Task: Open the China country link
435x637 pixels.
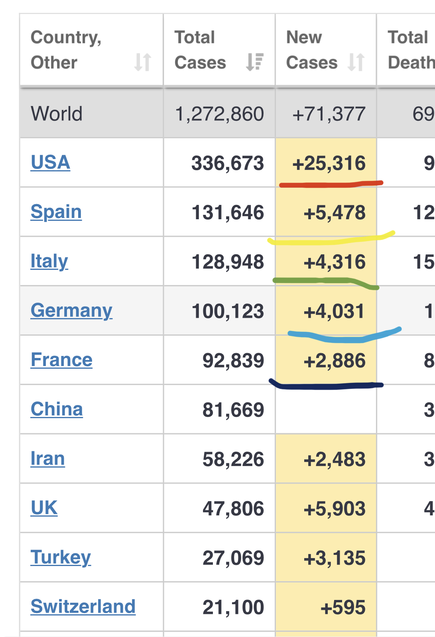Action: point(57,409)
